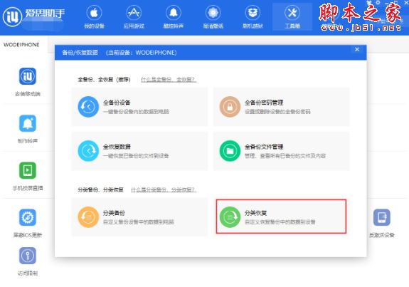Click 全备份密码管理 lock icon
409x287 pixels.
(x=230, y=107)
